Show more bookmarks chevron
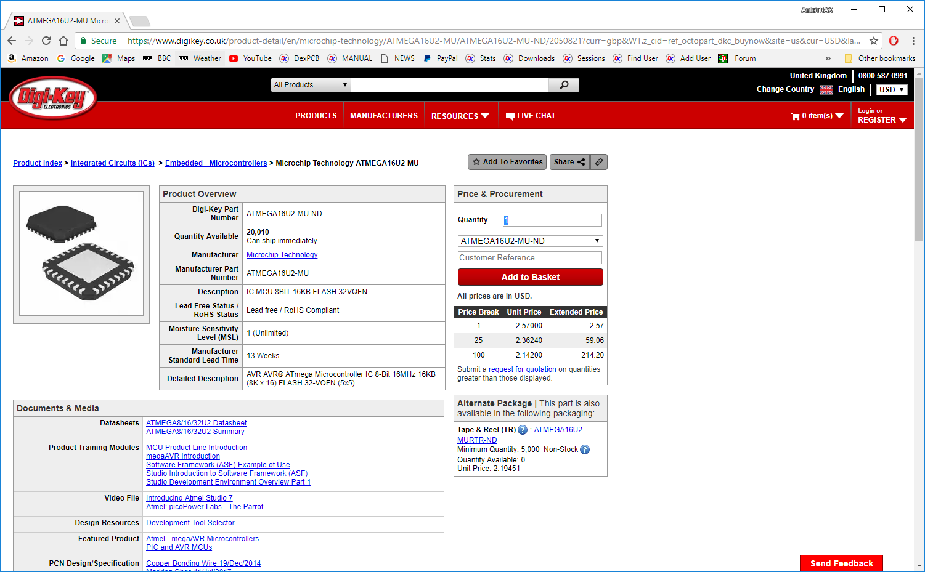 click(828, 58)
